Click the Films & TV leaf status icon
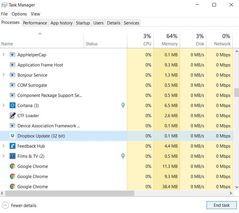The height and width of the screenshot is (213, 239). coord(123,156)
